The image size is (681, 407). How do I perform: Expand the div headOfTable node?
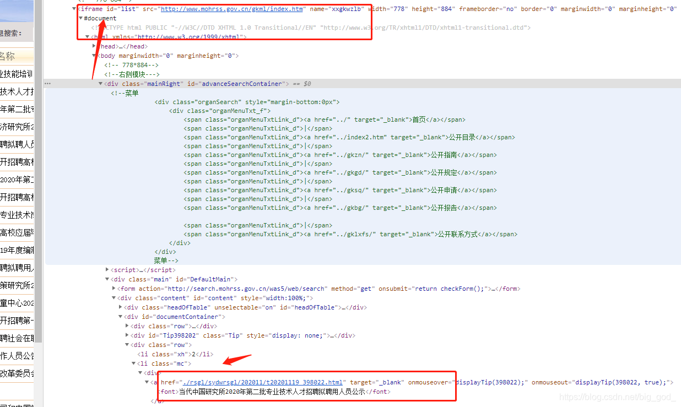[121, 307]
